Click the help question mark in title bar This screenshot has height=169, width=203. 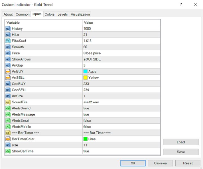(181, 5)
